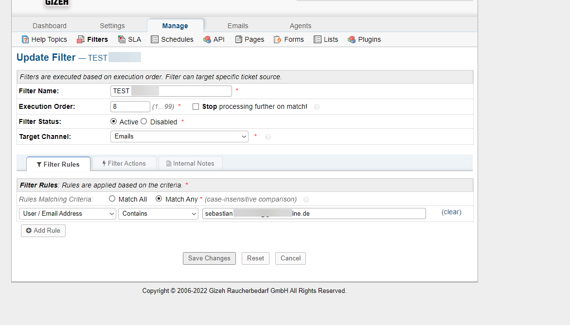The height and width of the screenshot is (325, 570).
Task: Click the clear link for the rule
Action: point(451,212)
